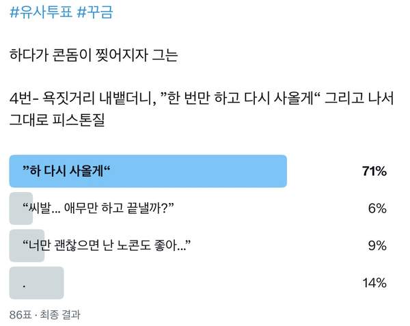
Task: Select the poll option labeled with a single dot
Action: (x=25, y=283)
